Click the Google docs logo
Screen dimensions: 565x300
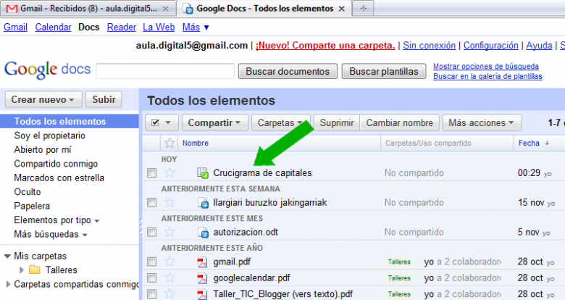[47, 70]
